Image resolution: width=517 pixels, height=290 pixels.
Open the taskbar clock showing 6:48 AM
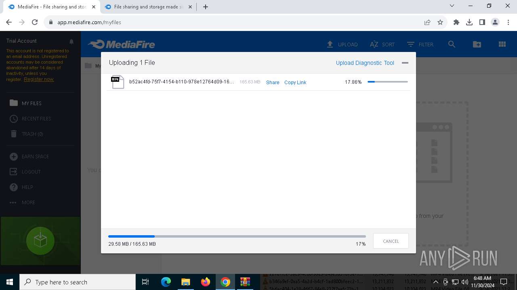click(482, 282)
